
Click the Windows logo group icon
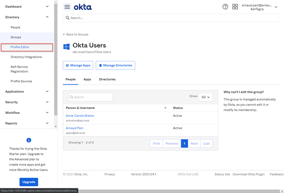click(x=66, y=47)
